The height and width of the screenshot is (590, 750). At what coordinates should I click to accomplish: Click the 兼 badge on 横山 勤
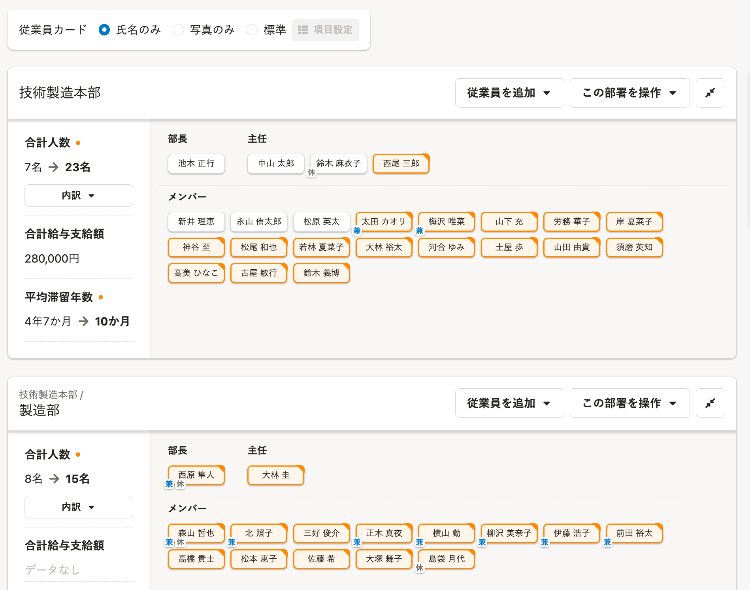[x=420, y=542]
